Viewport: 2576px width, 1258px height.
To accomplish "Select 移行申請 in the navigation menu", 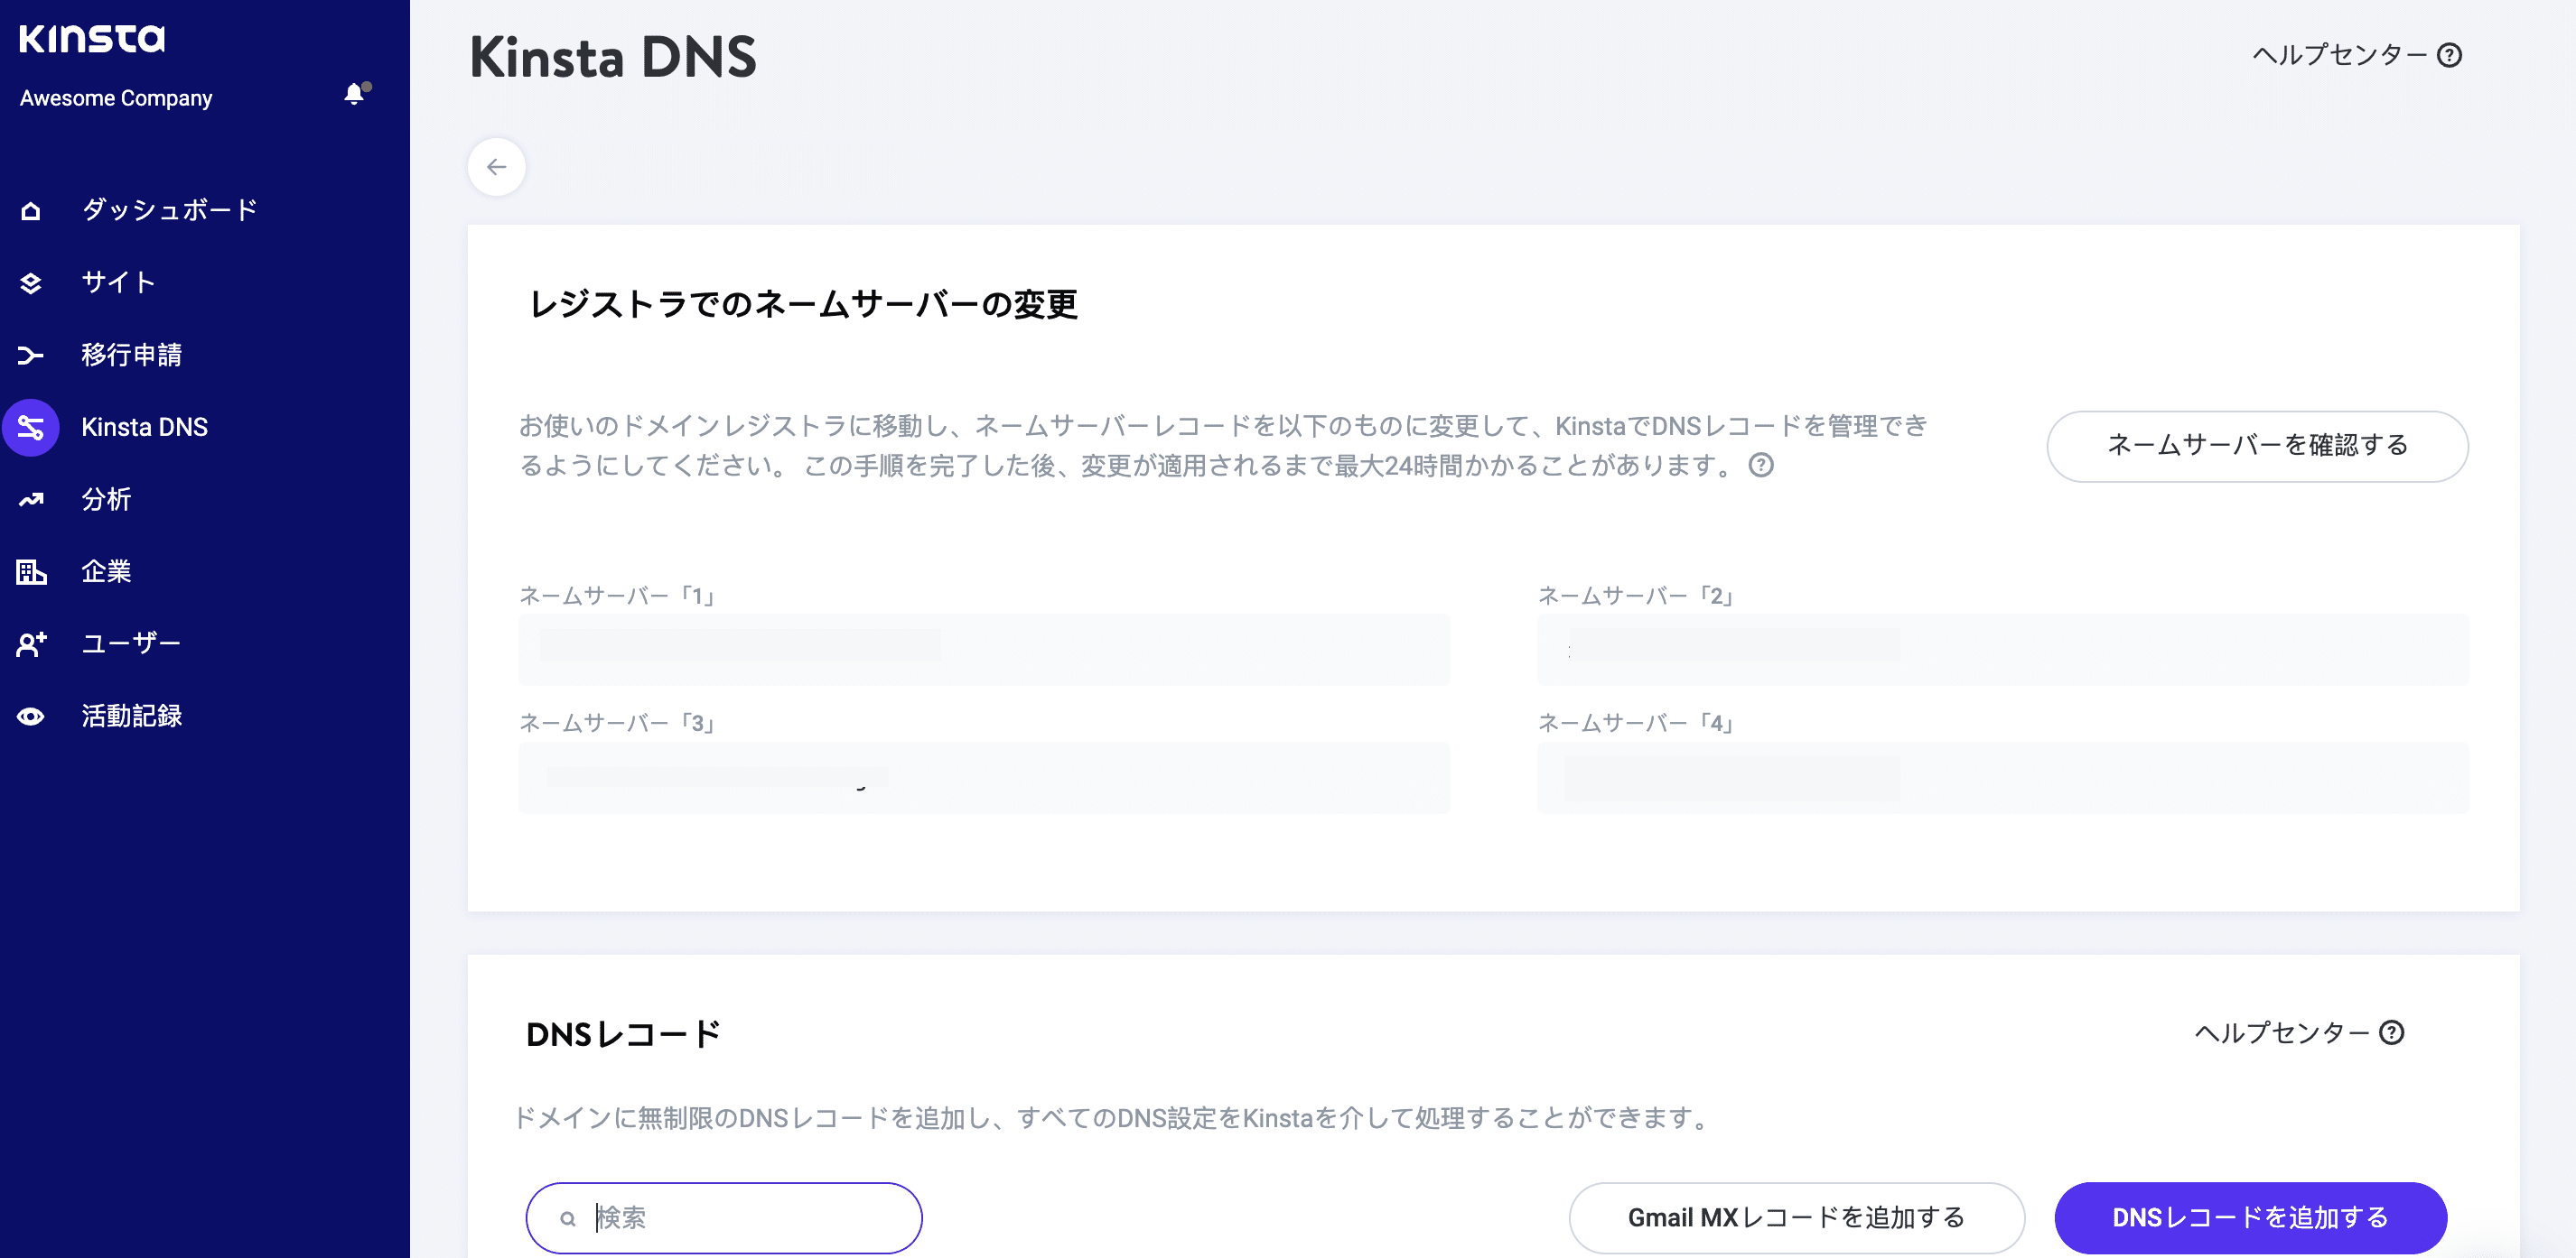I will click(132, 356).
